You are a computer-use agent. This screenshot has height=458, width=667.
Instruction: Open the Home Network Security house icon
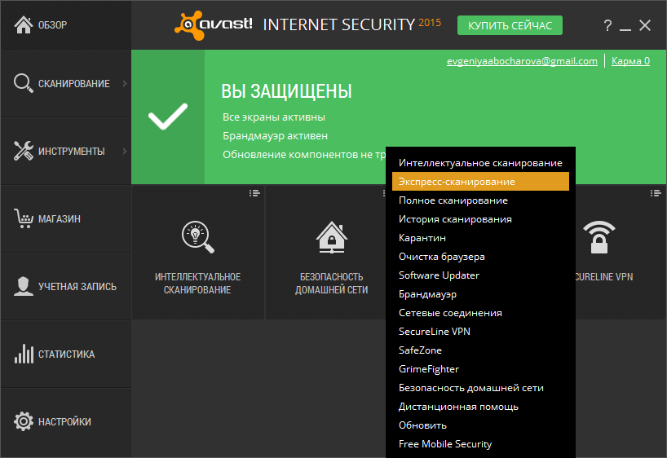331,237
